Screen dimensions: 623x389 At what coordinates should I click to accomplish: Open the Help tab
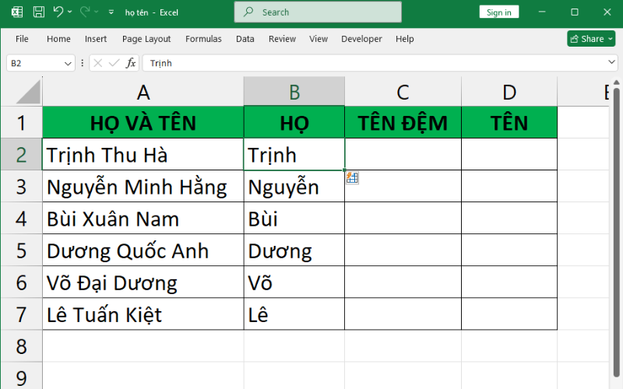click(x=404, y=39)
